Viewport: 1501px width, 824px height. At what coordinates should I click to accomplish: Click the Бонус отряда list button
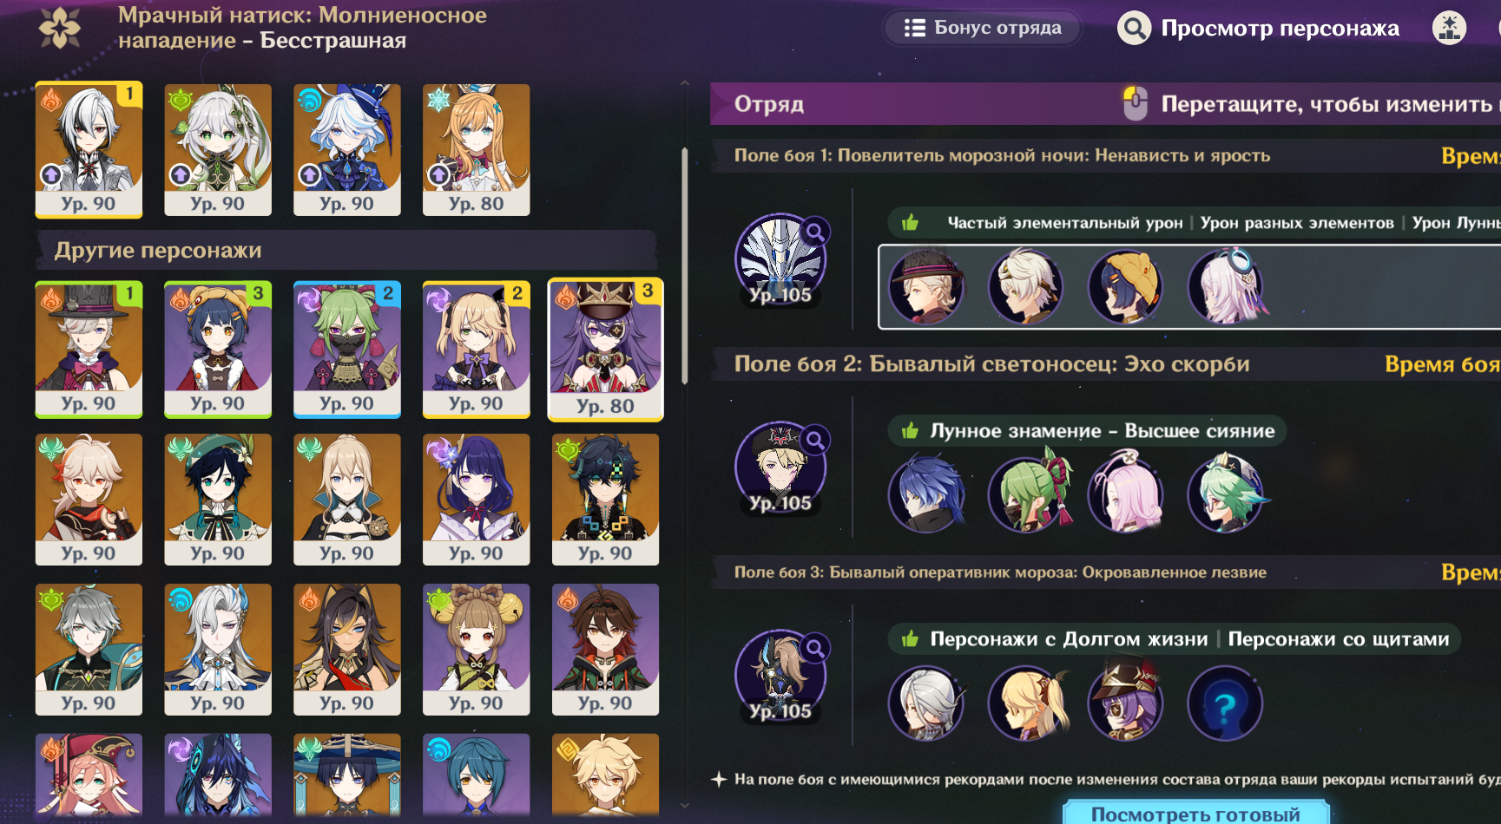(983, 28)
